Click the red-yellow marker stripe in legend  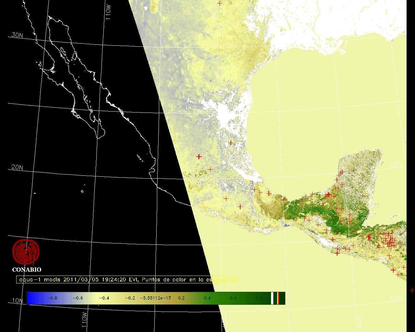pyautogui.click(x=278, y=298)
